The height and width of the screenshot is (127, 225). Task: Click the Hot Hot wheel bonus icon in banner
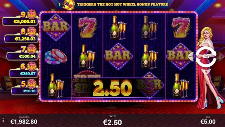coord(69,5)
